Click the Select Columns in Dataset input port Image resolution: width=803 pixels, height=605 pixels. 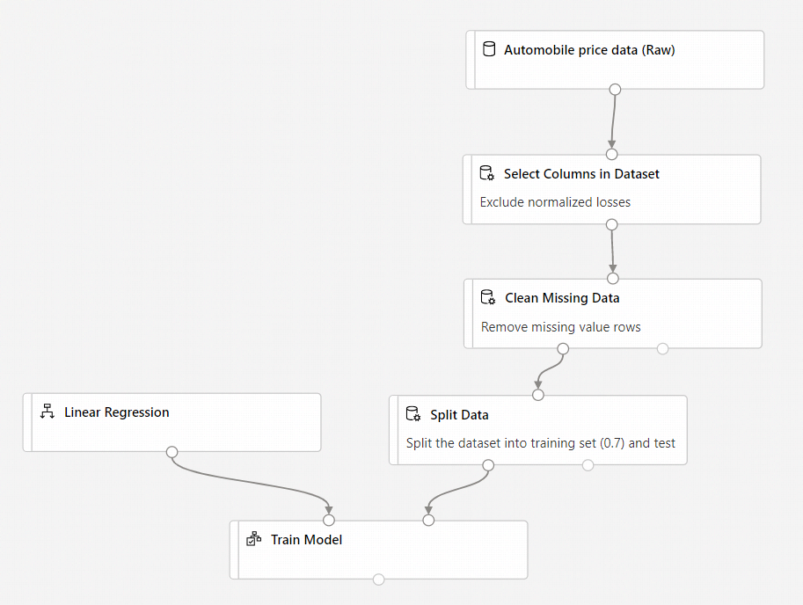[612, 154]
